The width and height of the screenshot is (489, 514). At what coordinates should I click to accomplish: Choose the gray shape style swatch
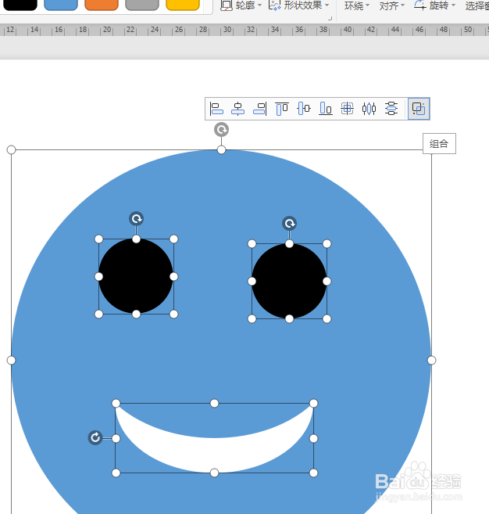click(x=142, y=5)
